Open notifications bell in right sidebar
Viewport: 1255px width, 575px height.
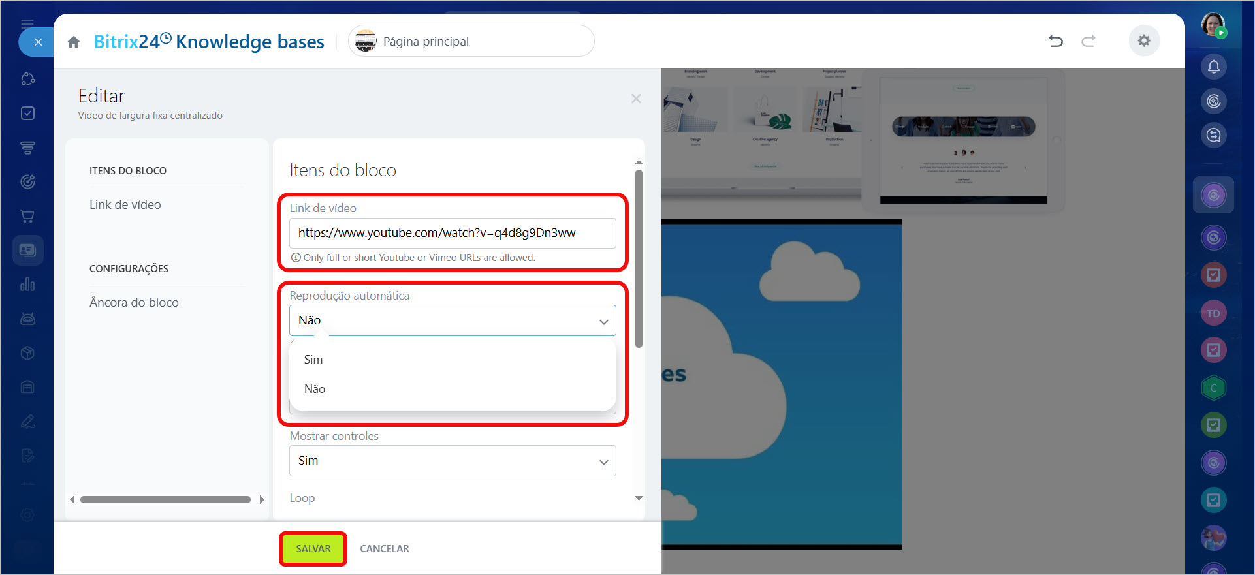tap(1213, 67)
